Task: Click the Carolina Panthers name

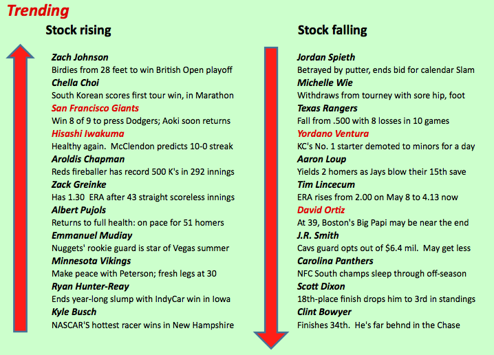Action: click(x=335, y=261)
